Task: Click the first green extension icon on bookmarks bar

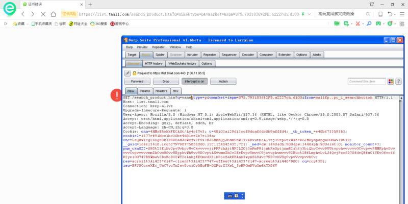Action: (337, 23)
